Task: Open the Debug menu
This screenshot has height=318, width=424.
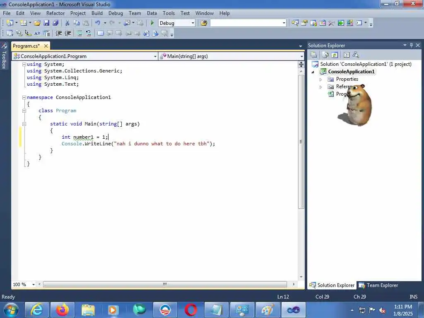Action: point(116,13)
